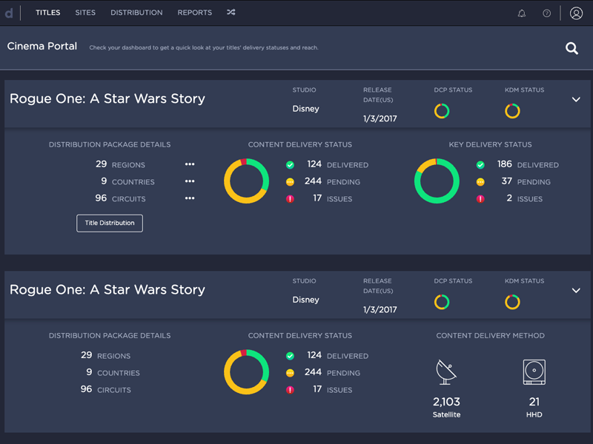Screen dimensions: 593x444
Task: Click the green check icon next to 186 Delivered
Action: (x=480, y=165)
